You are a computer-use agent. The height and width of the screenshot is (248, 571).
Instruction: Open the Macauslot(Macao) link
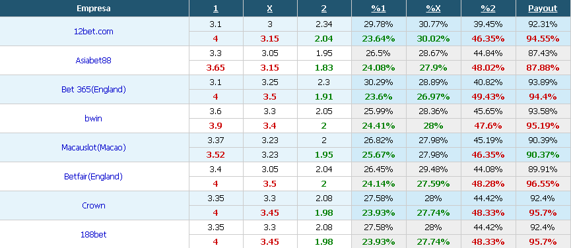click(94, 148)
